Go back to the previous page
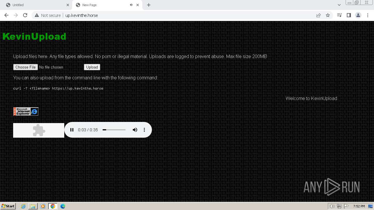 6,15
